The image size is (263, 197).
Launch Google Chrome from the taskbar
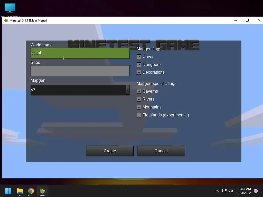tap(31, 191)
